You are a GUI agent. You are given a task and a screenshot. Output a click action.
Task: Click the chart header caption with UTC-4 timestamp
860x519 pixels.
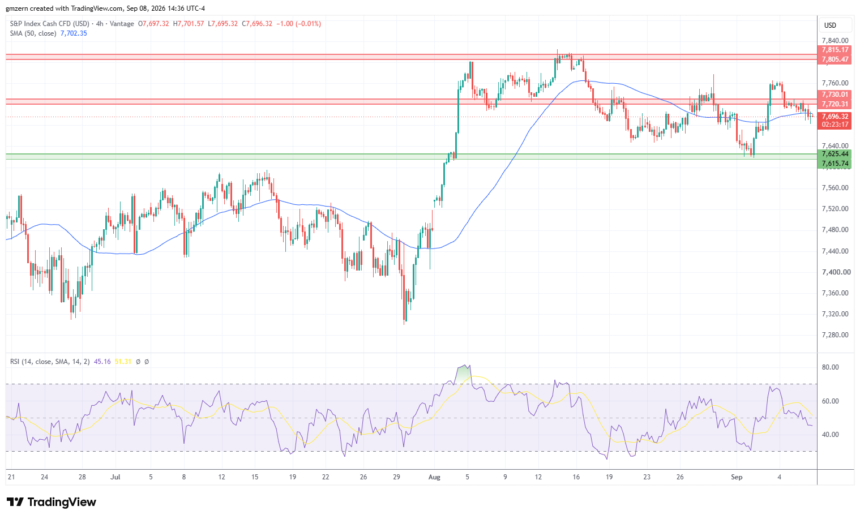(x=105, y=8)
